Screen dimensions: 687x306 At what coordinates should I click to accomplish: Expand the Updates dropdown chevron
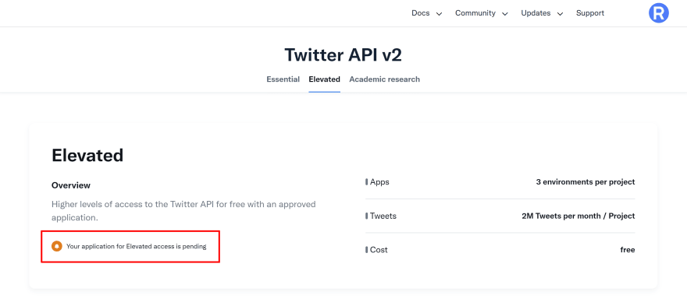[x=560, y=14]
